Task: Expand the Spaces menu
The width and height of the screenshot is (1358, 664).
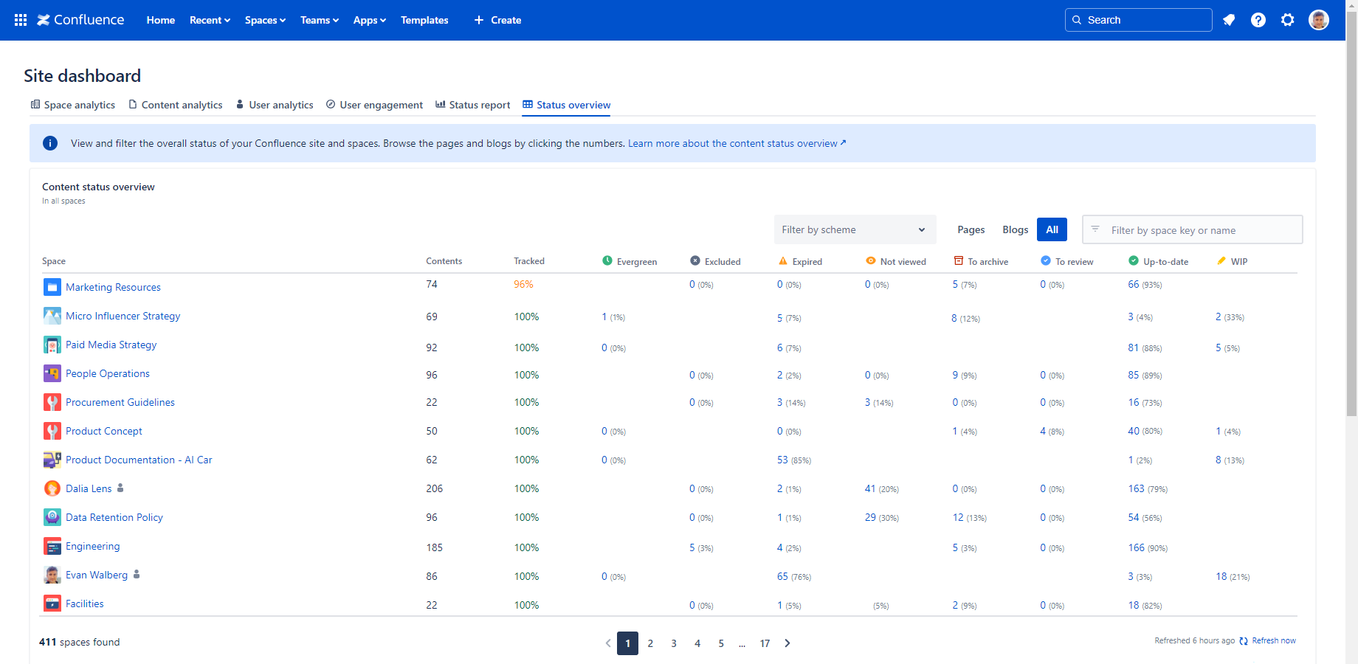Action: 264,20
